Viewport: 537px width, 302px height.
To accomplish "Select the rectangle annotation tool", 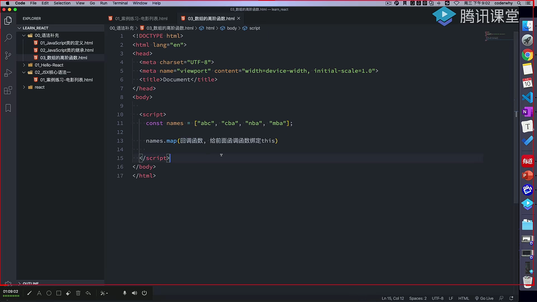I will pyautogui.click(x=59, y=293).
